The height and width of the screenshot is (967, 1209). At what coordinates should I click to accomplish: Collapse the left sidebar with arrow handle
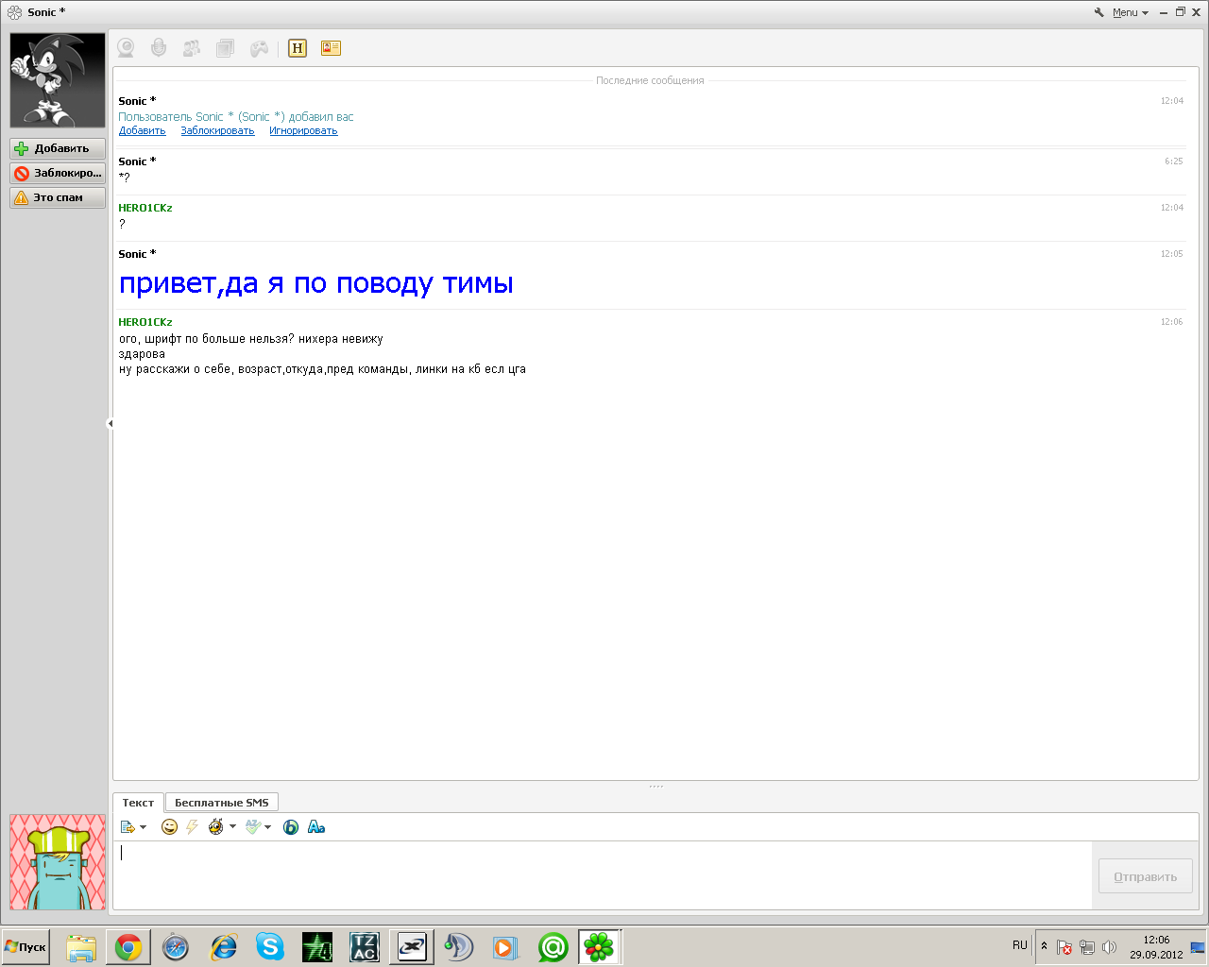pyautogui.click(x=110, y=423)
